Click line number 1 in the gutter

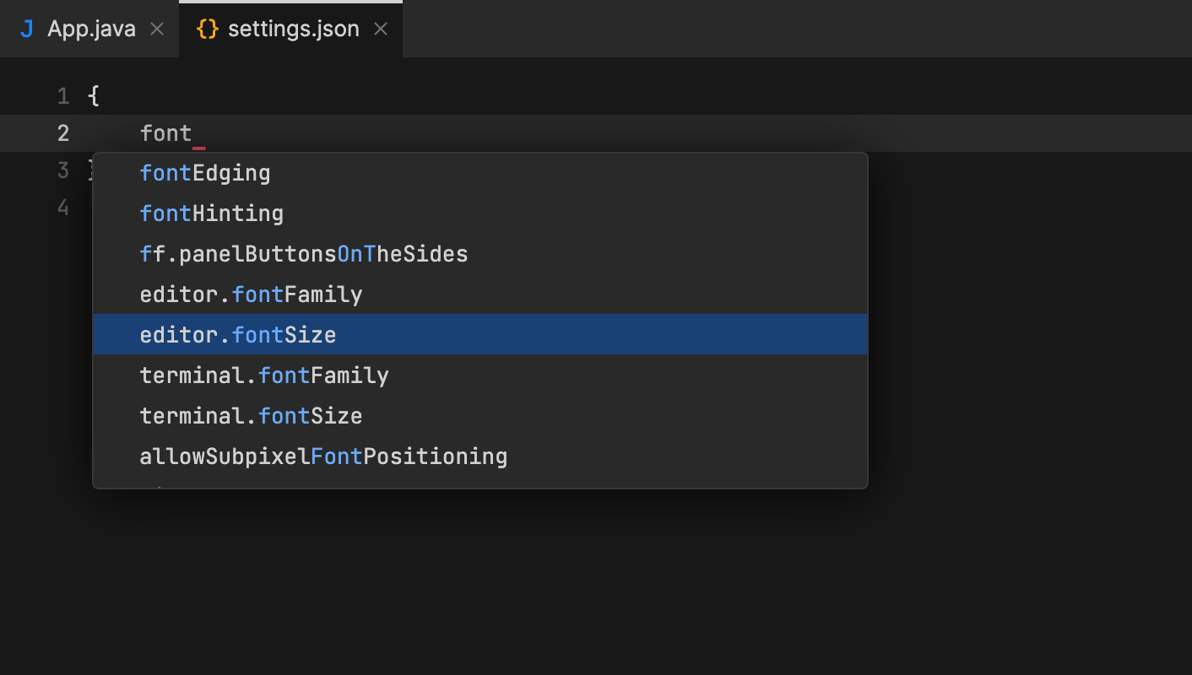(x=62, y=95)
